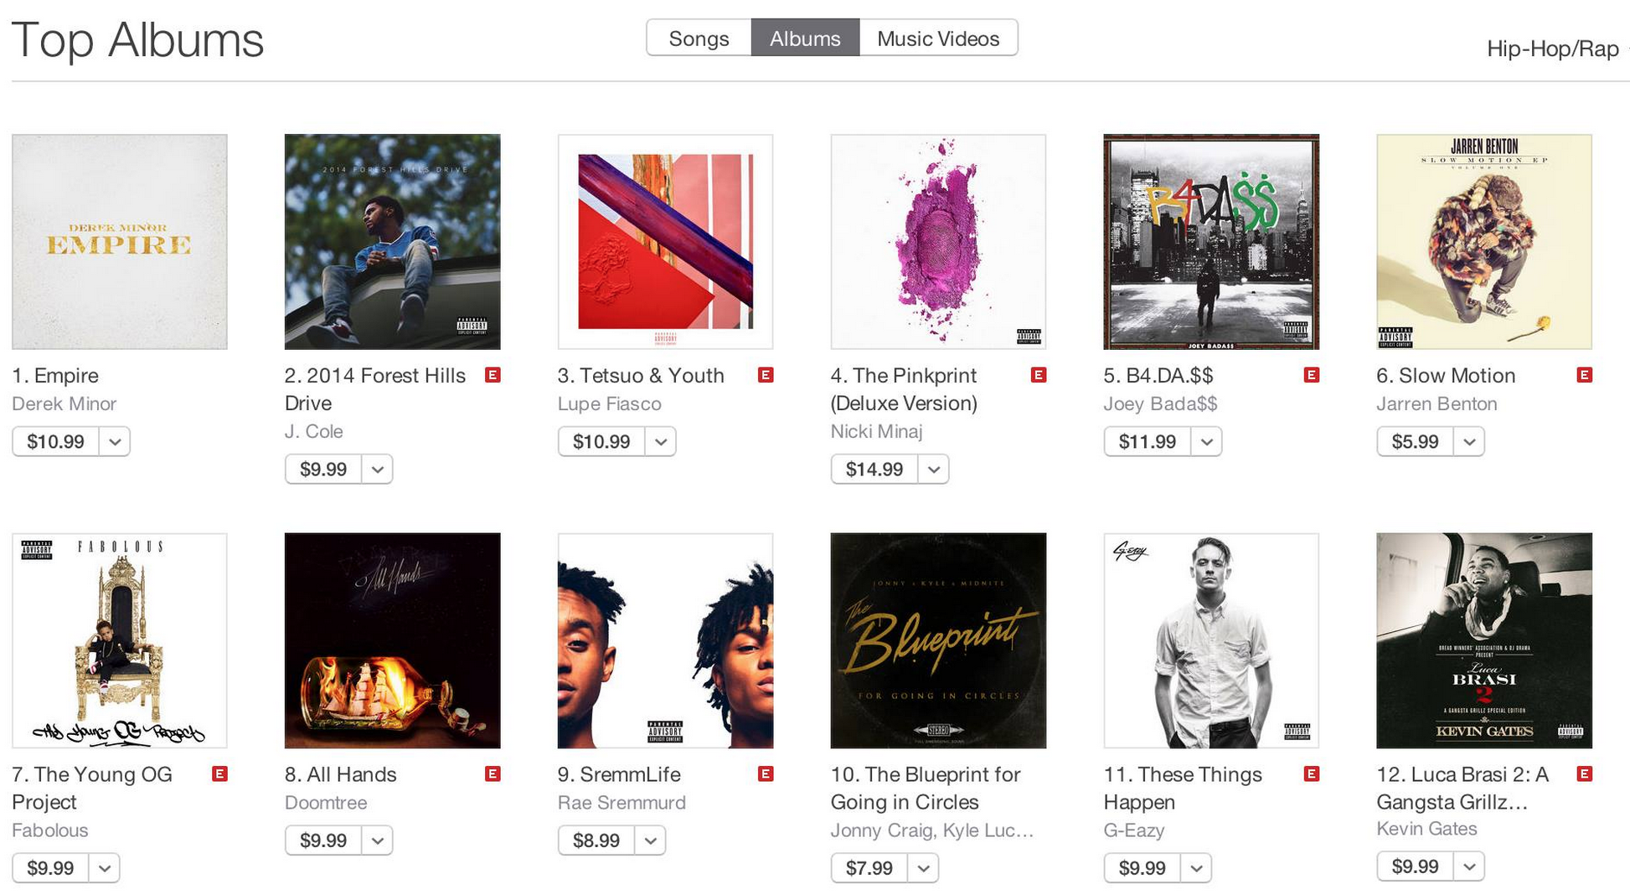Expand purchase options arrow for Empire
This screenshot has width=1630, height=894.
pyautogui.click(x=115, y=441)
